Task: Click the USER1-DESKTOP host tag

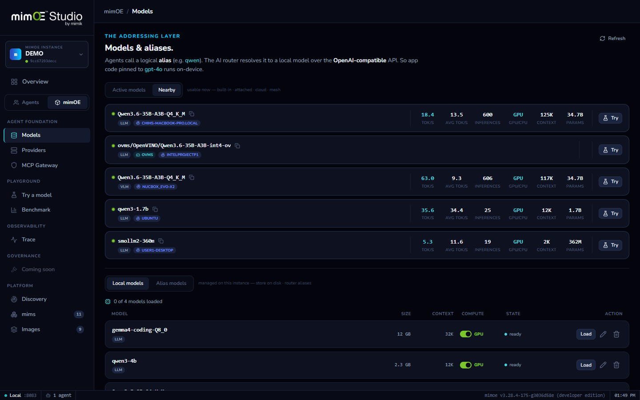Action: [155, 250]
